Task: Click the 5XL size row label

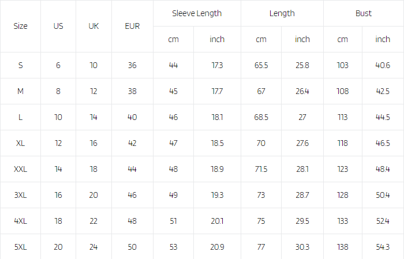Action: point(20,247)
